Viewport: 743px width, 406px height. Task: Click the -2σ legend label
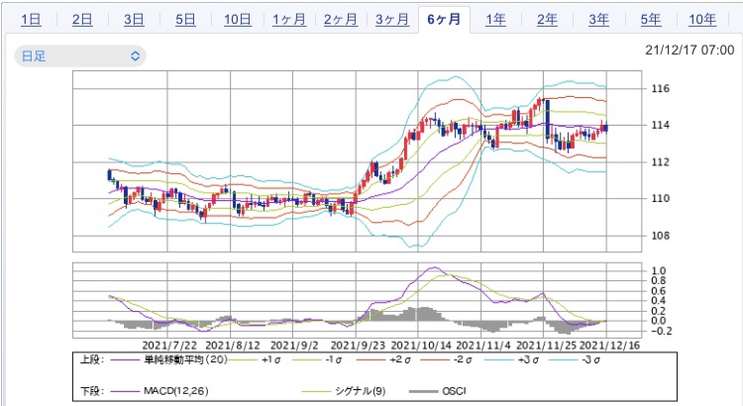pos(463,360)
